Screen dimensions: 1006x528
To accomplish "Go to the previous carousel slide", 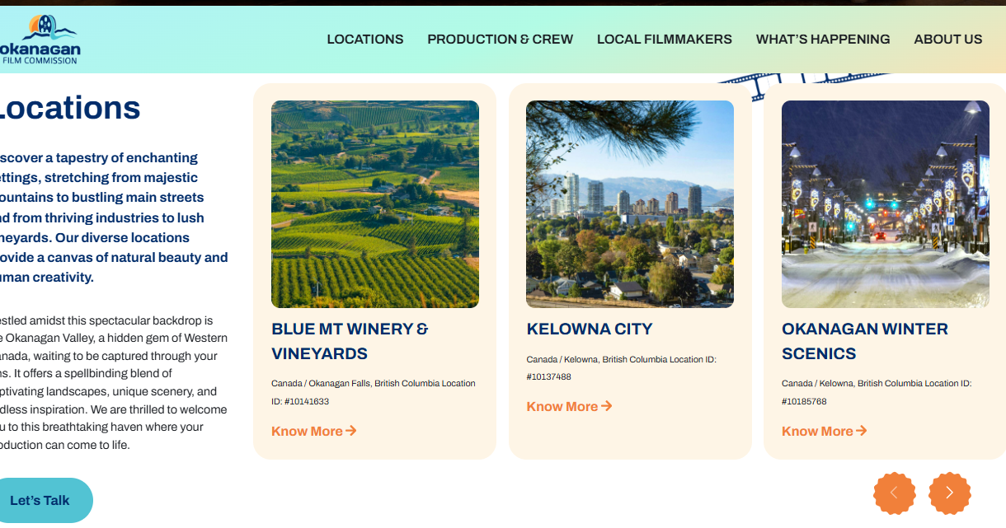I will point(894,493).
